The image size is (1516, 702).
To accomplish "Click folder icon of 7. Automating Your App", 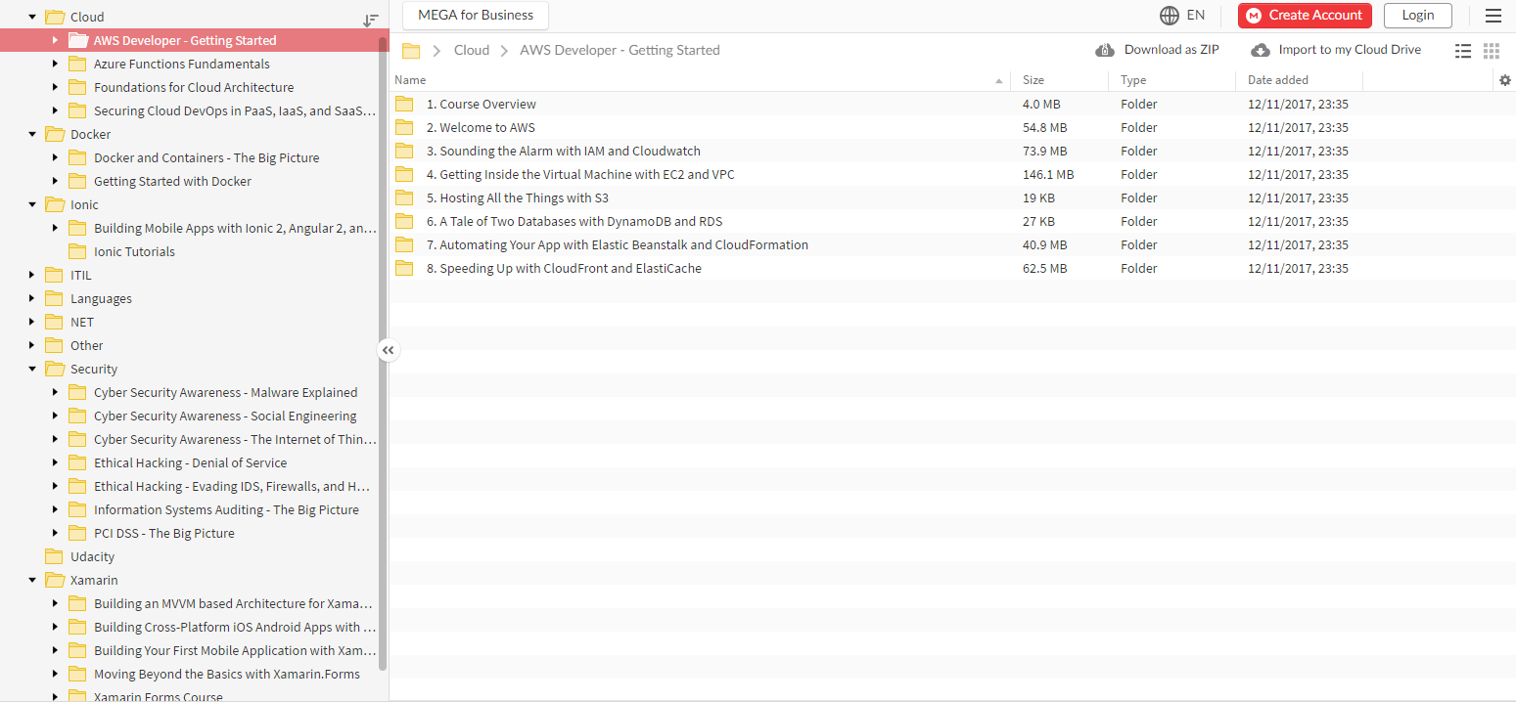I will point(404,244).
